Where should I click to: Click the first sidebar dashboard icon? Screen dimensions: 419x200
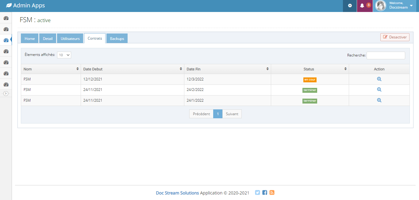6,18
